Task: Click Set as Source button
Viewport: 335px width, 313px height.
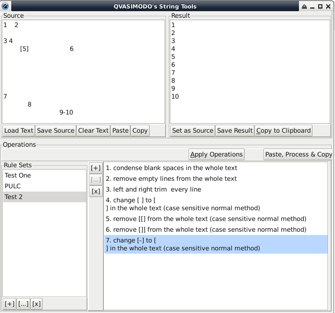Action: [x=193, y=130]
